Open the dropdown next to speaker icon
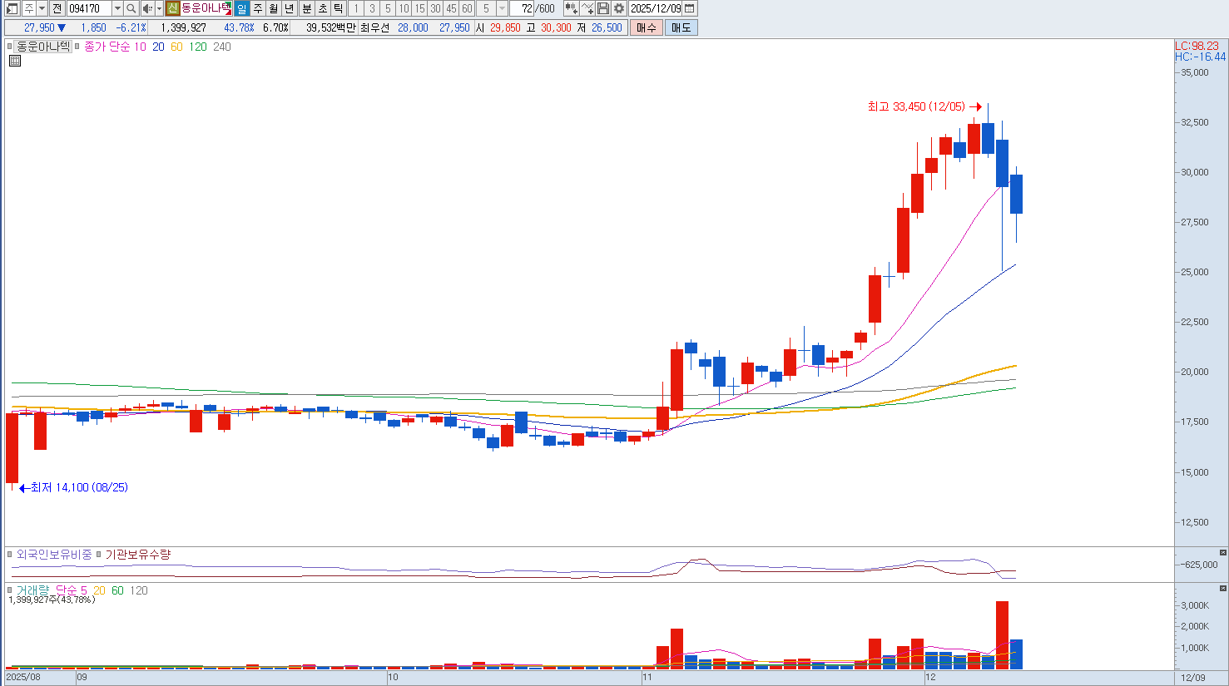Viewport: 1229px width, 686px height. (159, 8)
